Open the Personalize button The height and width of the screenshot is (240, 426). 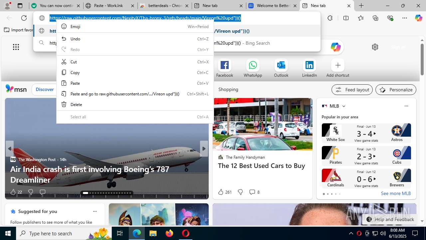point(396,90)
